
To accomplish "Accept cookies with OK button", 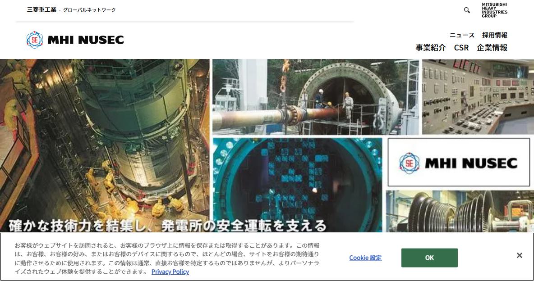I will (x=429, y=258).
